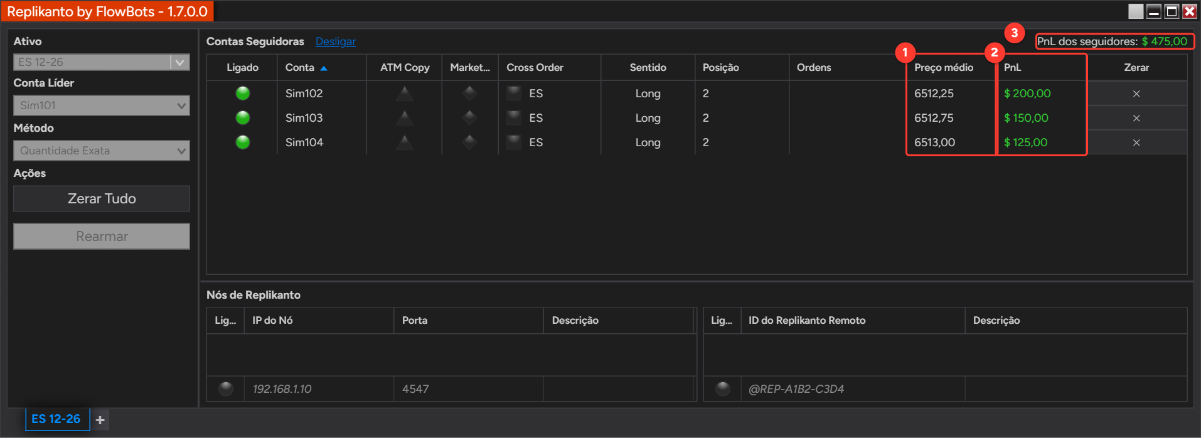Click the ID do Replikanto Remoto header
Viewport: 1201px width, 438px height.
(853, 321)
